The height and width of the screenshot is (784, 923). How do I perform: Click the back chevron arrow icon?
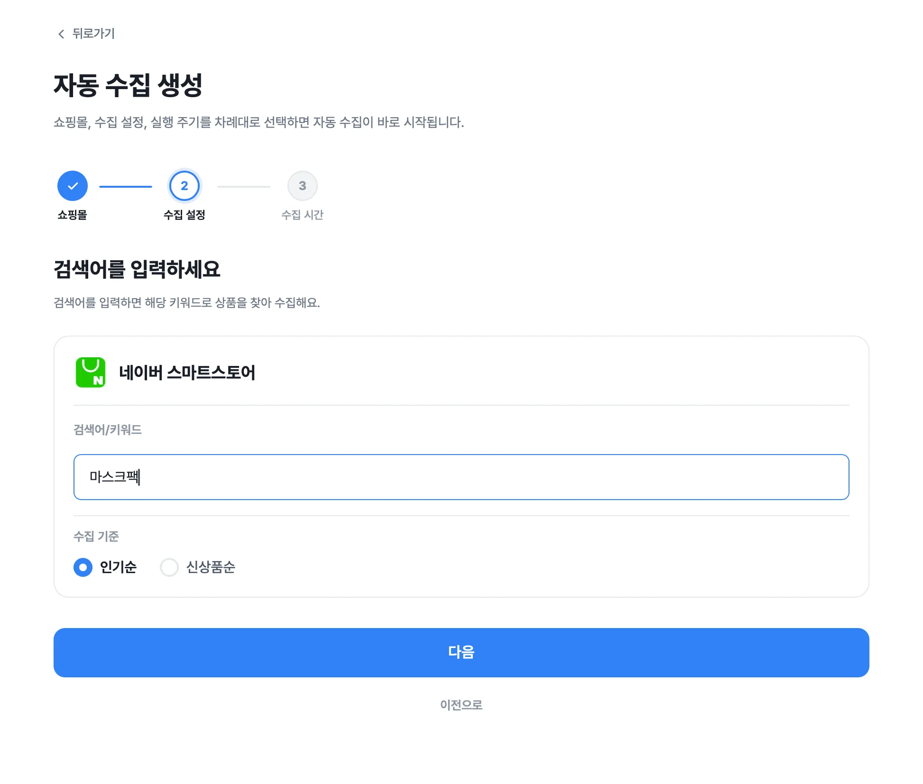(x=61, y=34)
